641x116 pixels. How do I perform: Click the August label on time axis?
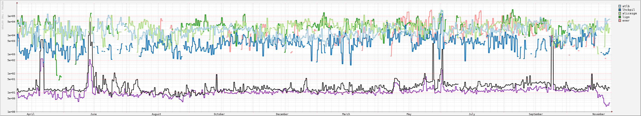click(156, 114)
